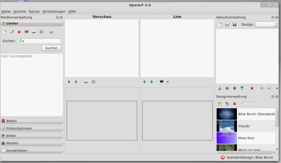Open the Hilfe menu

click(x=72, y=12)
